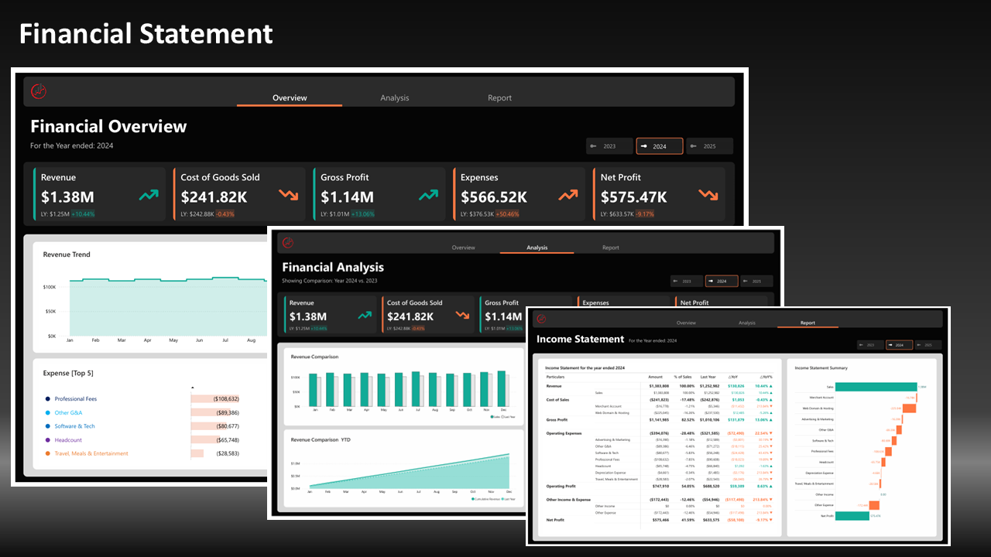Switch to the Report tab on the Financial Overview dashboard
991x557 pixels.
(x=499, y=98)
